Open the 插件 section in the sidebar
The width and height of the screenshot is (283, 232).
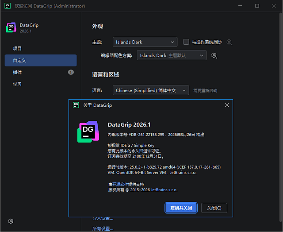17,72
